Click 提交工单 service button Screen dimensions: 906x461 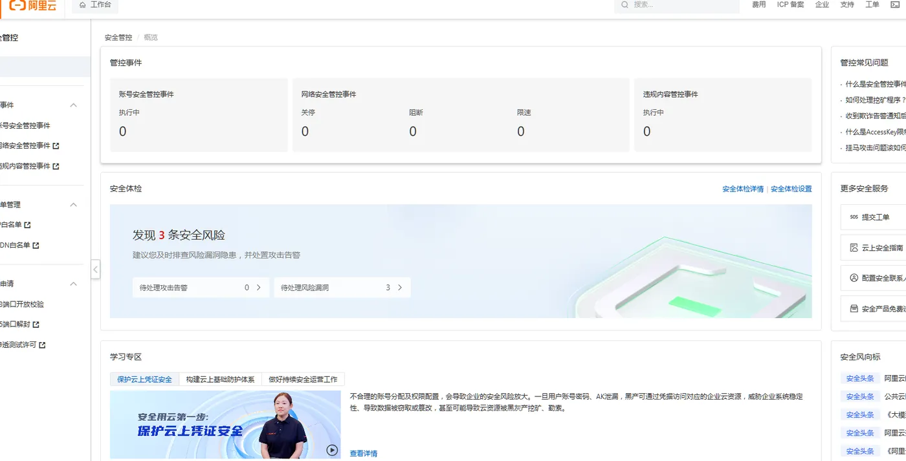point(874,217)
